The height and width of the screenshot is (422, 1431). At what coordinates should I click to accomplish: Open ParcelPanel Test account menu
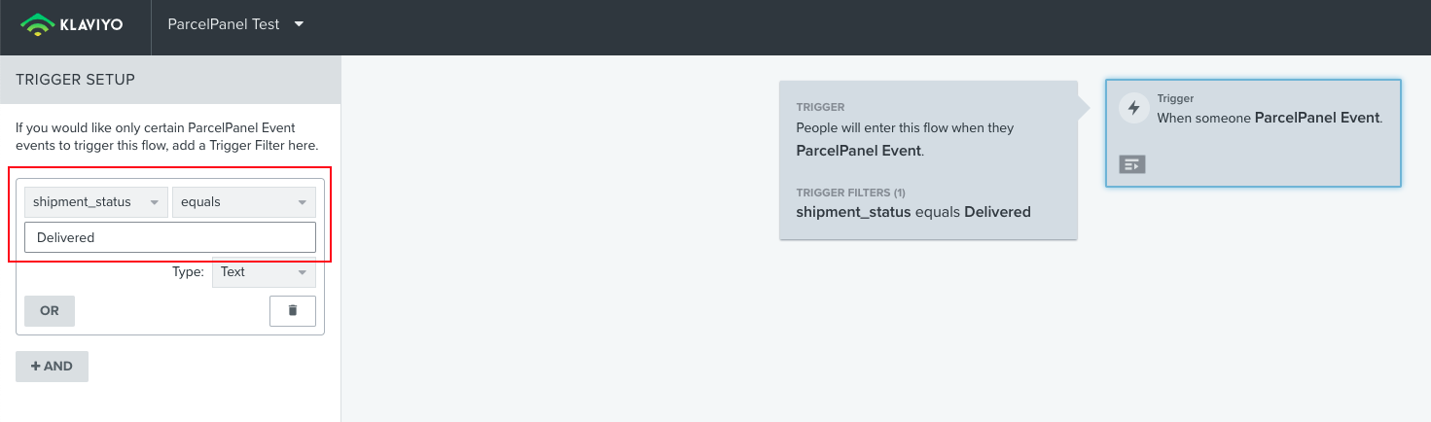pyautogui.click(x=224, y=24)
